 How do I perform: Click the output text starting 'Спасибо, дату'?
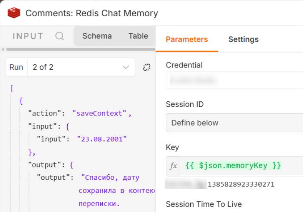(110, 178)
